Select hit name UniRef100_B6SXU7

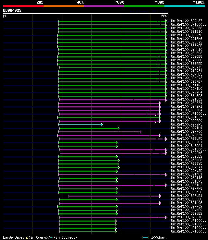[x=187, y=142]
